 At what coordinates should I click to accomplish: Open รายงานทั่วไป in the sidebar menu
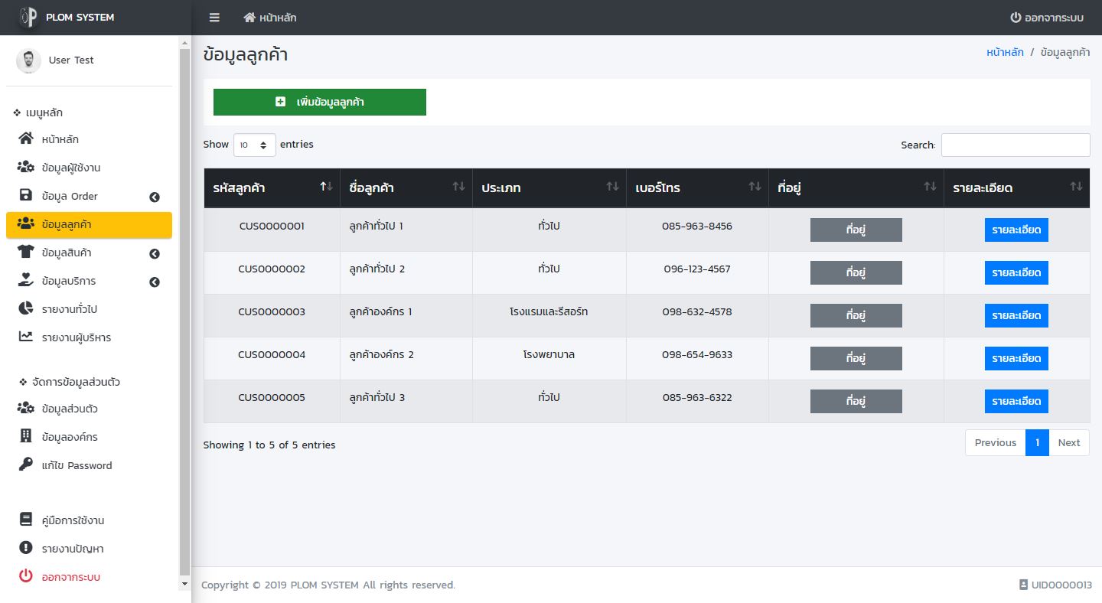(69, 309)
